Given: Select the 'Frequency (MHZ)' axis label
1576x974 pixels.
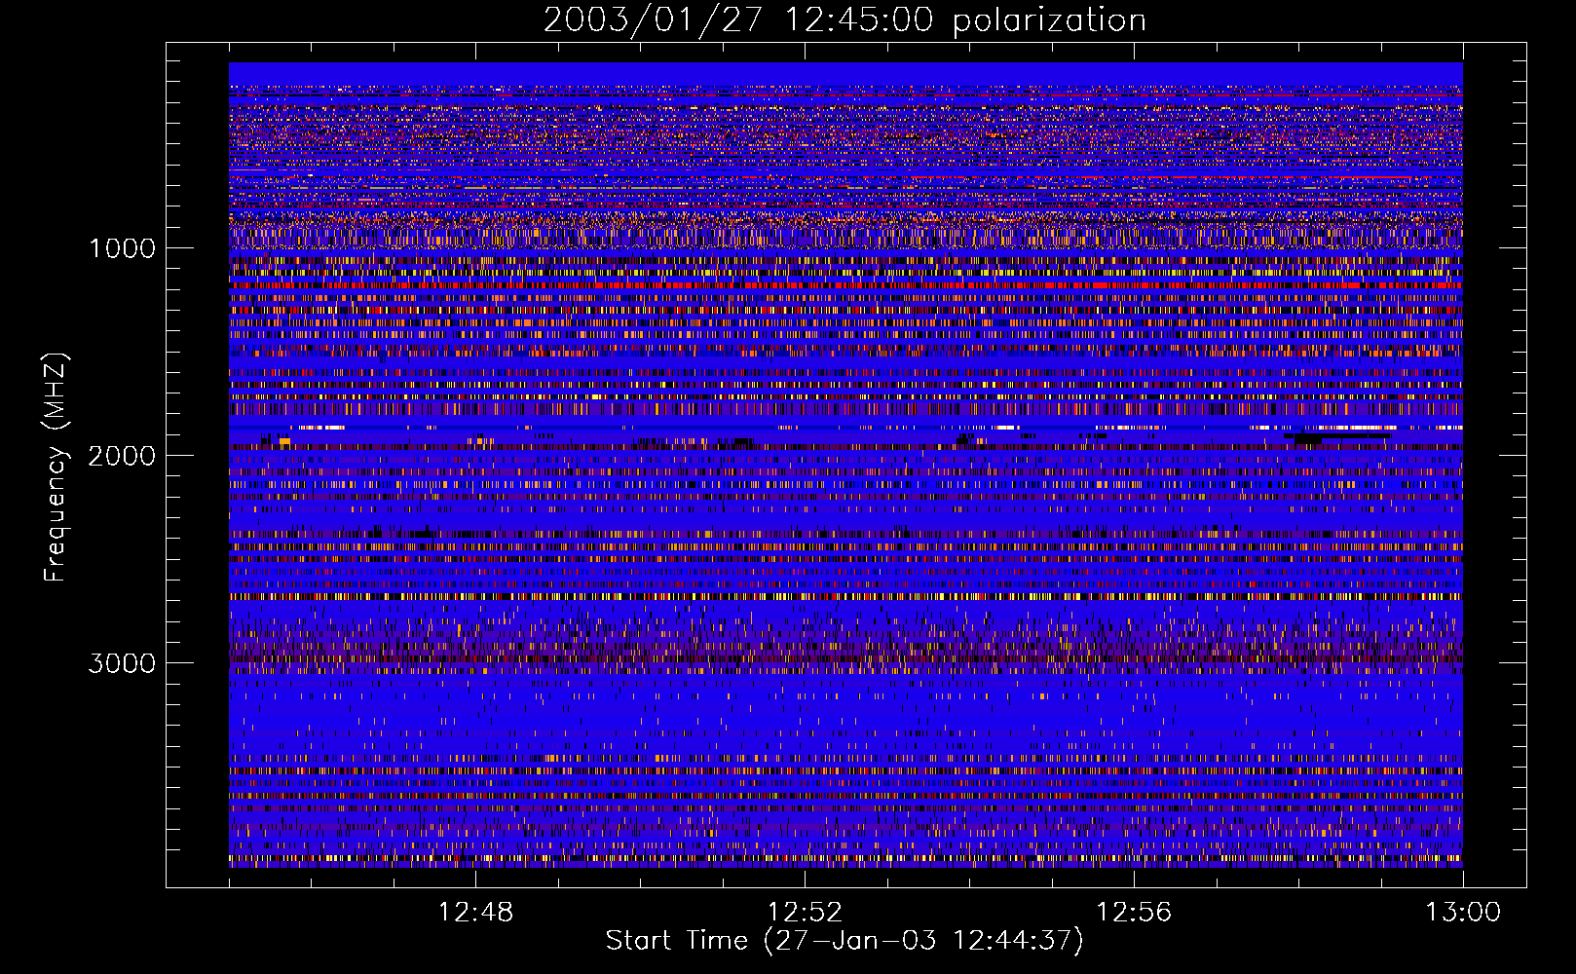Looking at the screenshot, I should pos(55,468).
